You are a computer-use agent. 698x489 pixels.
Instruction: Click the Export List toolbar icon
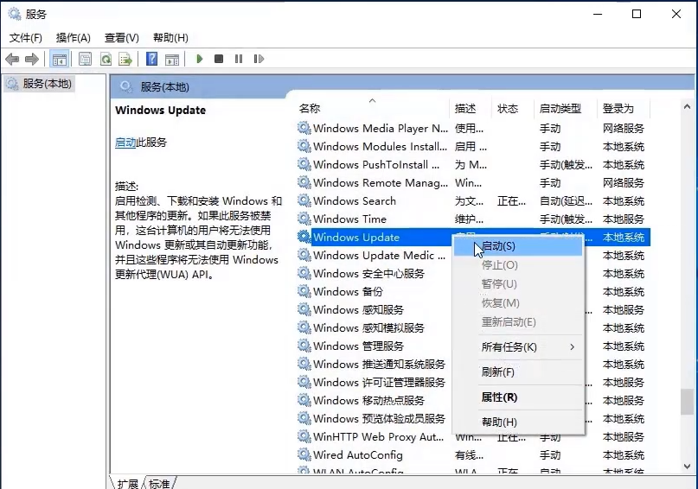pos(125,59)
